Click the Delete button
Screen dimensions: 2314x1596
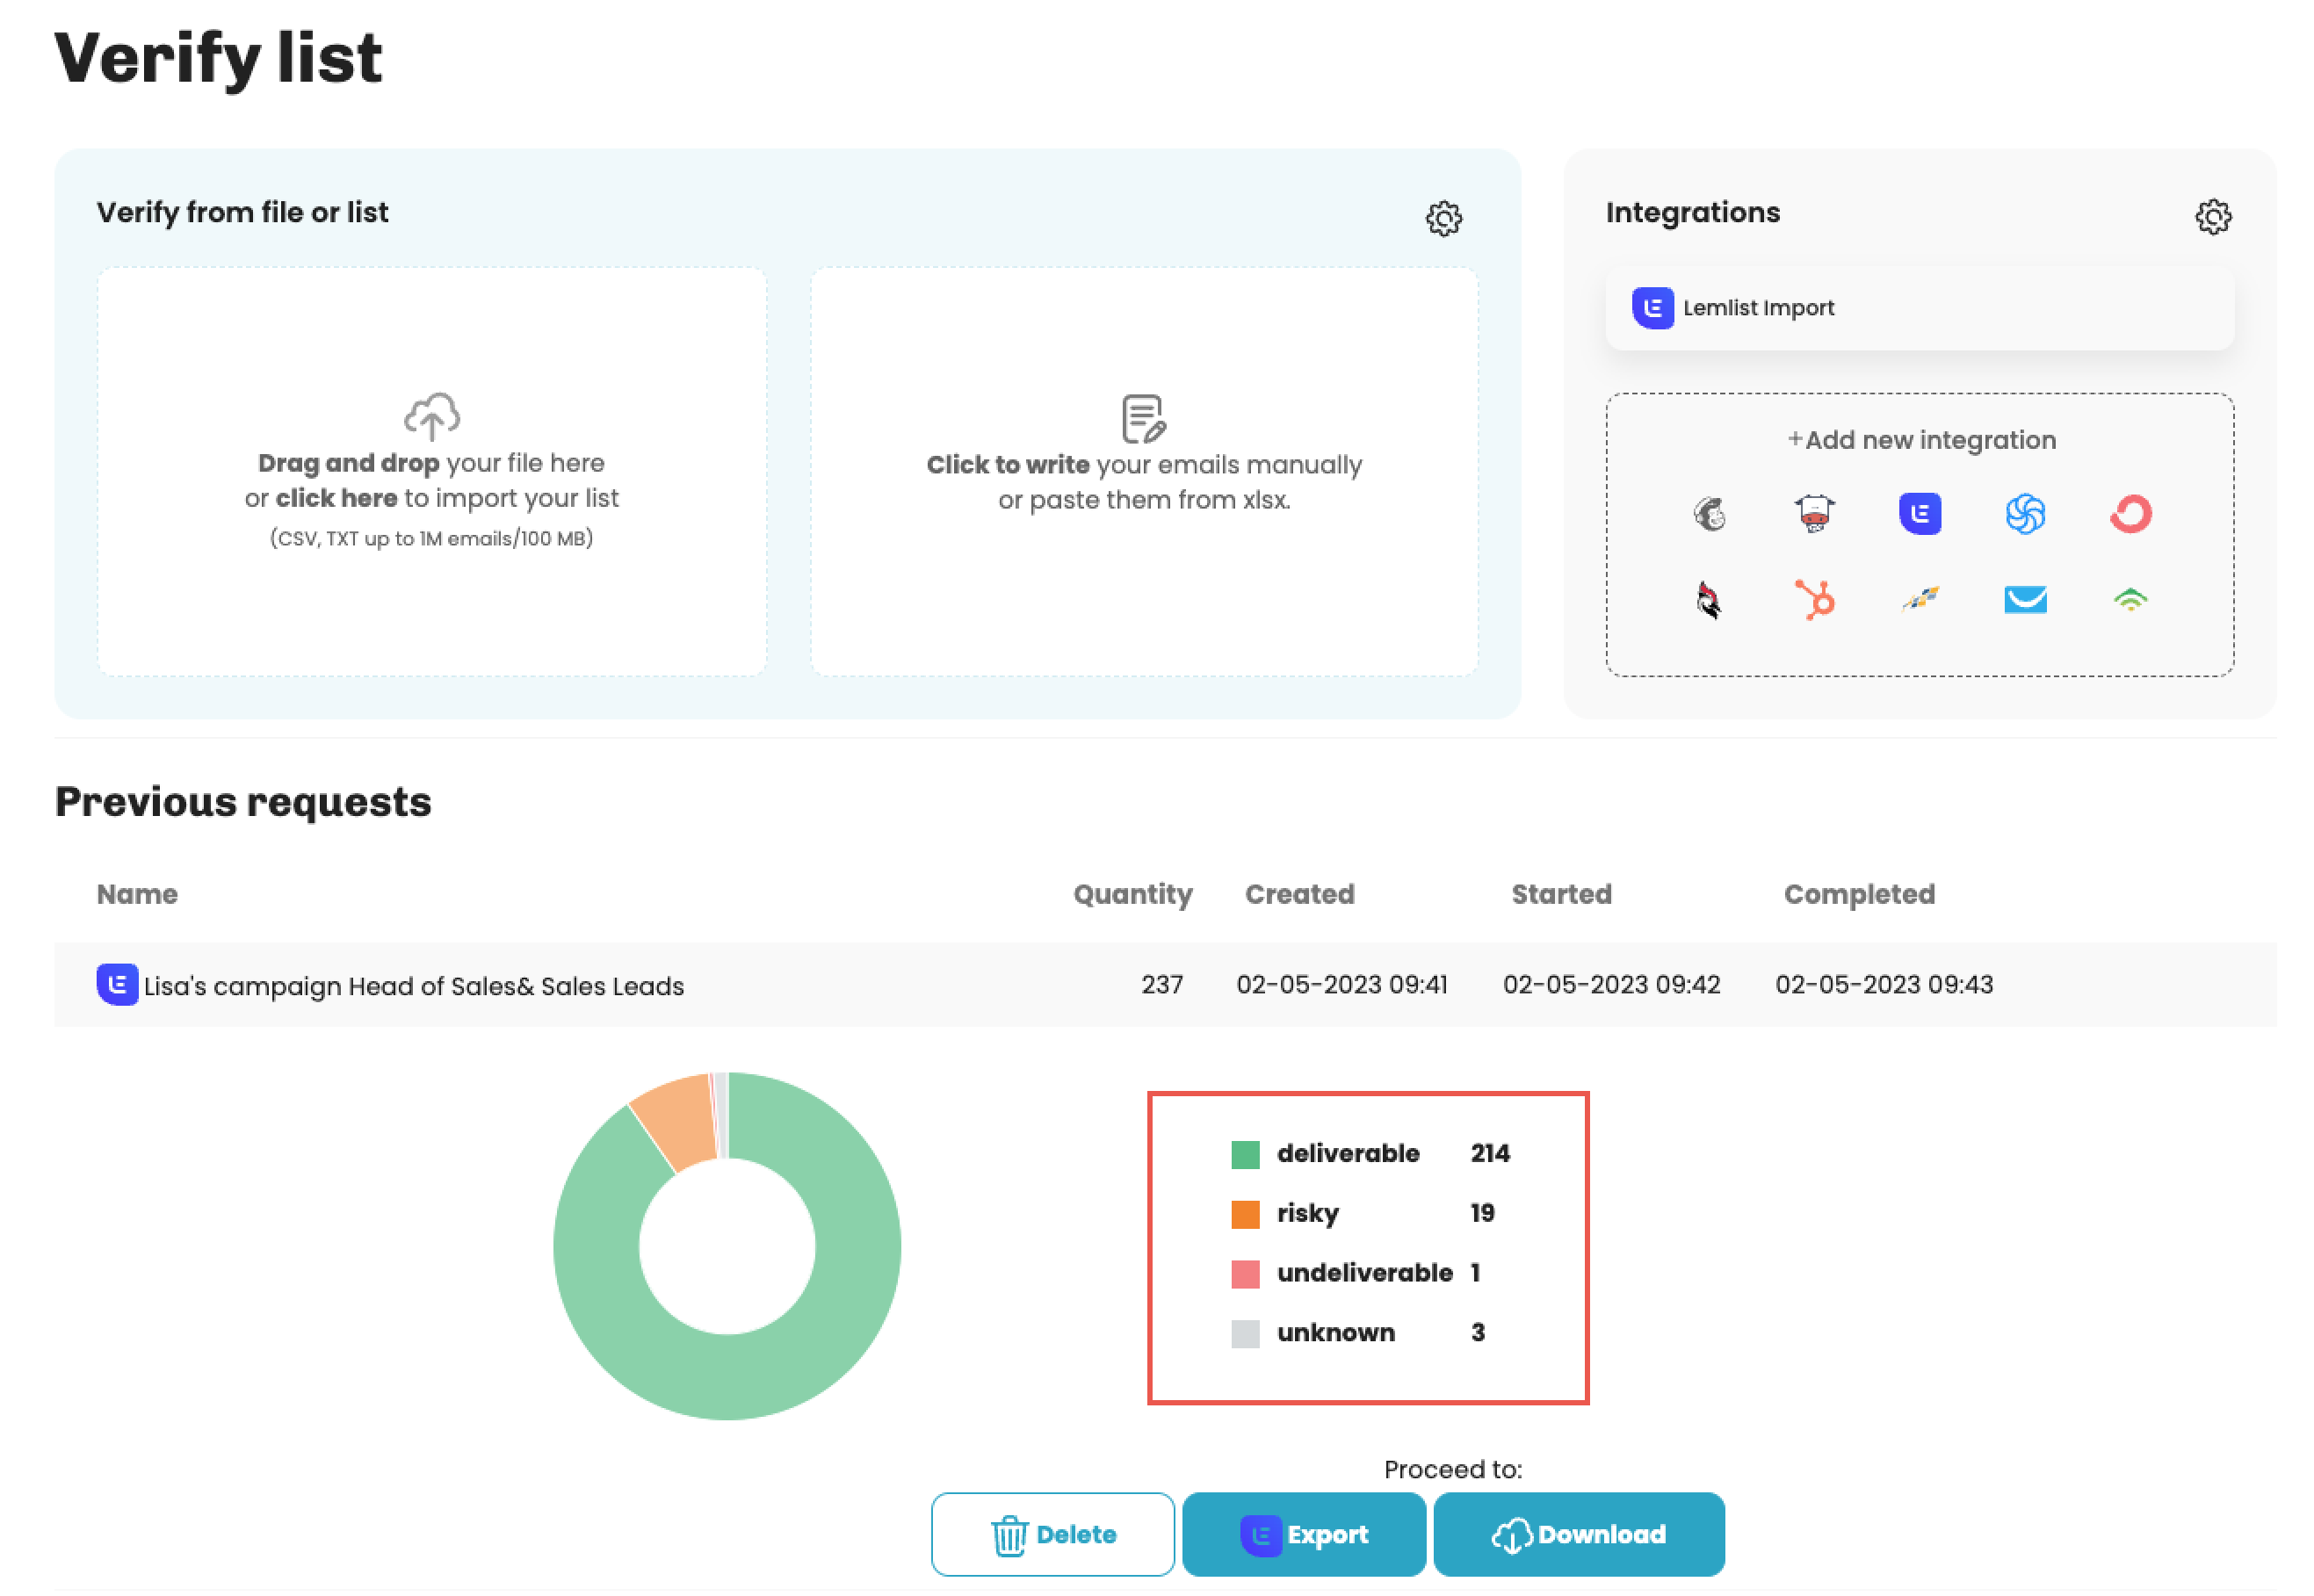(1052, 1534)
